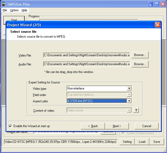Viewport: 167px width, 153px height.
Task: Click the Video-CD NTSC format description field
Action: (x=60, y=142)
